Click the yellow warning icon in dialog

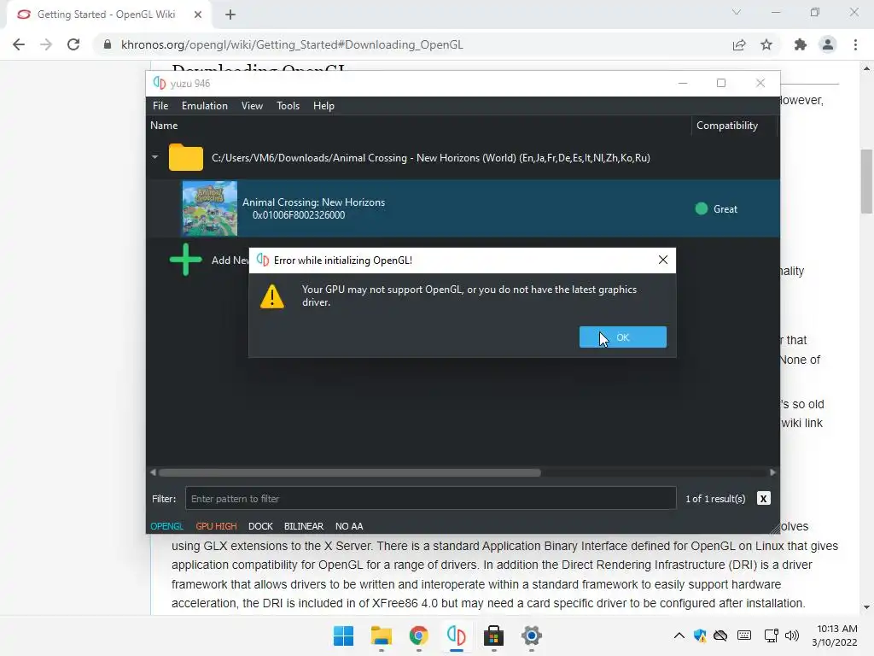pos(272,296)
